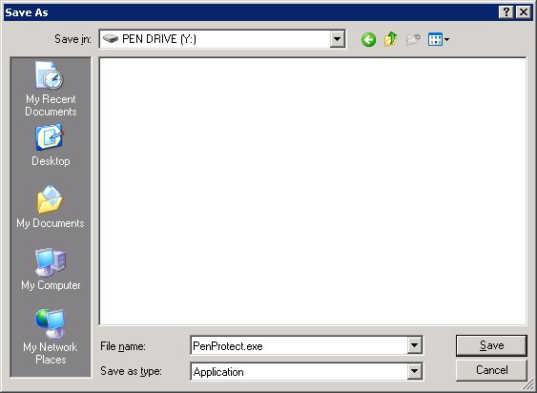Create a new folder with toolbar icon

(x=413, y=39)
